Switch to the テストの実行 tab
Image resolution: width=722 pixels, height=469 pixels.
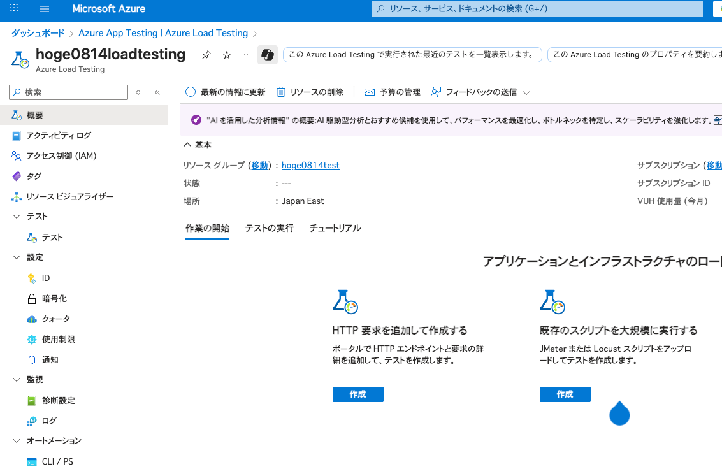click(x=270, y=228)
